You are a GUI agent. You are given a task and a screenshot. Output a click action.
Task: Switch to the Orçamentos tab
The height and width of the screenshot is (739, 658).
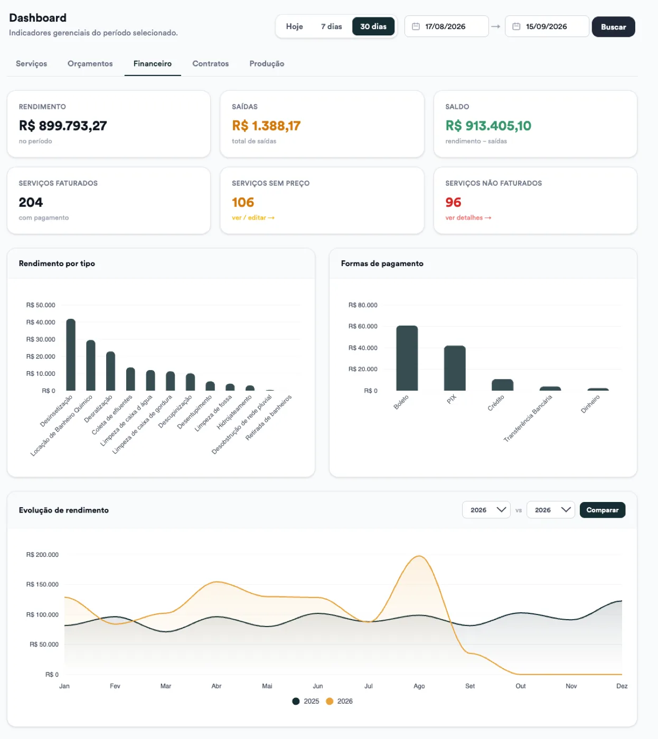point(90,63)
